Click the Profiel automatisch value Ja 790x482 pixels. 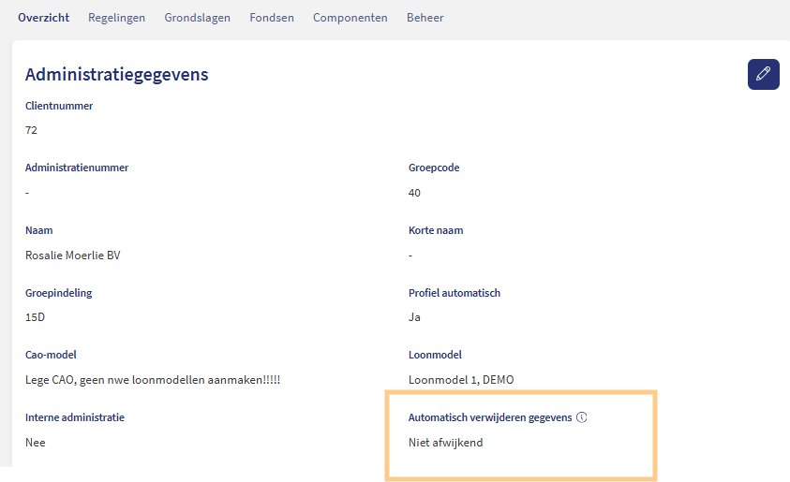point(414,317)
